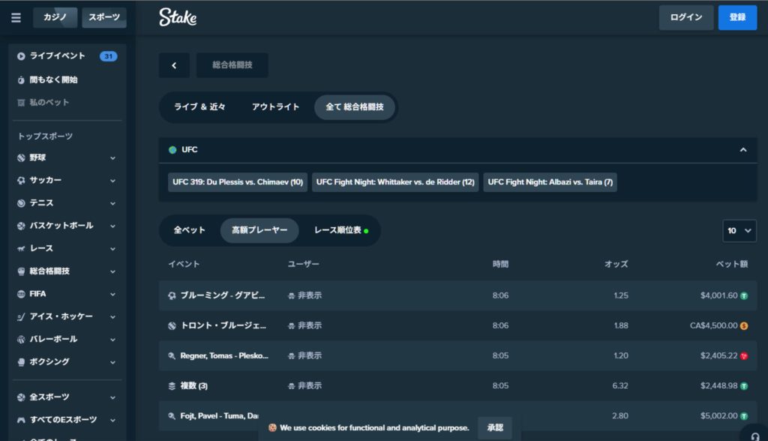Viewport: 768px width, 441px height.
Task: Click the Tether coin icon beside $4,001.60
Action: 744,295
